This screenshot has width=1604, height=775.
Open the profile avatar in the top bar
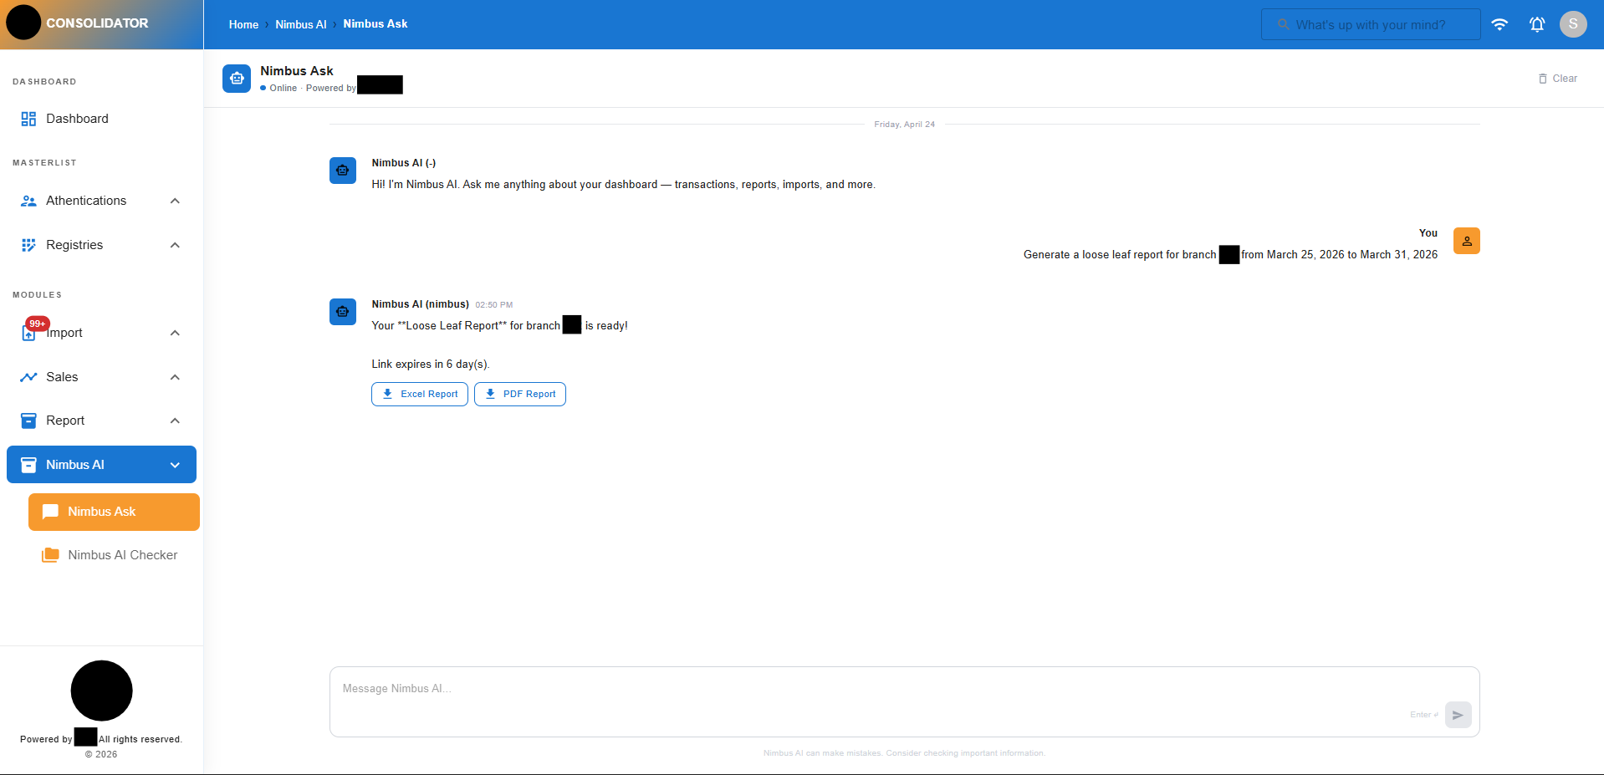coord(1572,24)
